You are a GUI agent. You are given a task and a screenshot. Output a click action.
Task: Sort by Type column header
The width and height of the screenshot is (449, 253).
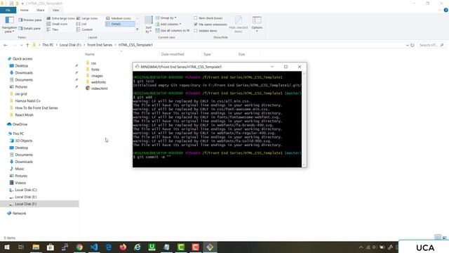point(207,54)
